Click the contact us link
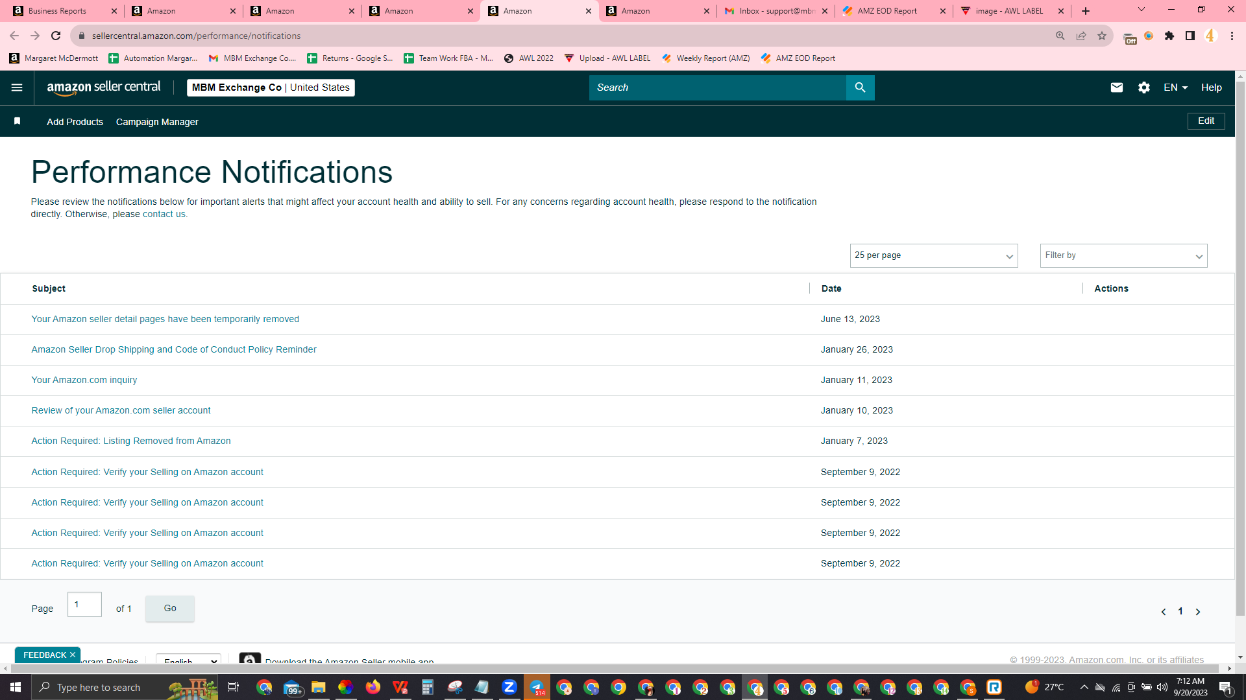The width and height of the screenshot is (1246, 700). [x=164, y=215]
